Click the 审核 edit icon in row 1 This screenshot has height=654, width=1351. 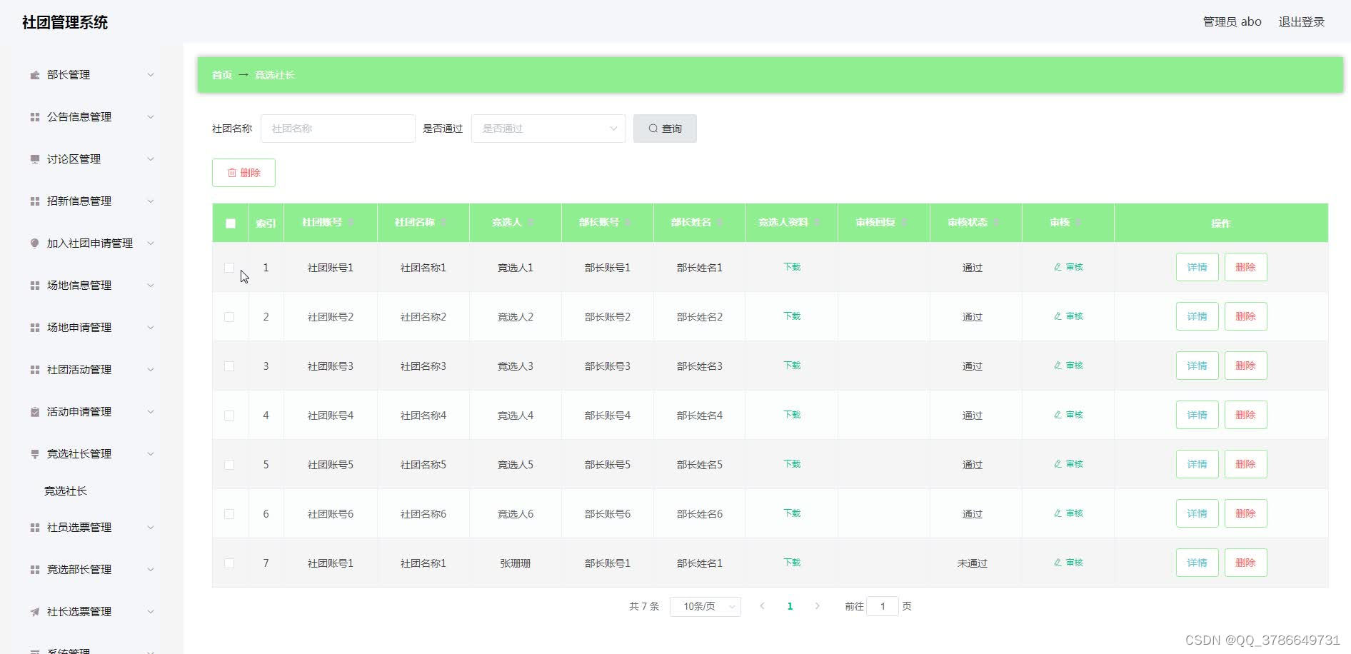1058,267
